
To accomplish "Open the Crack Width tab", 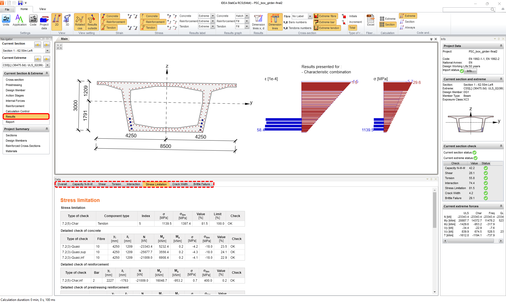I will coord(180,184).
